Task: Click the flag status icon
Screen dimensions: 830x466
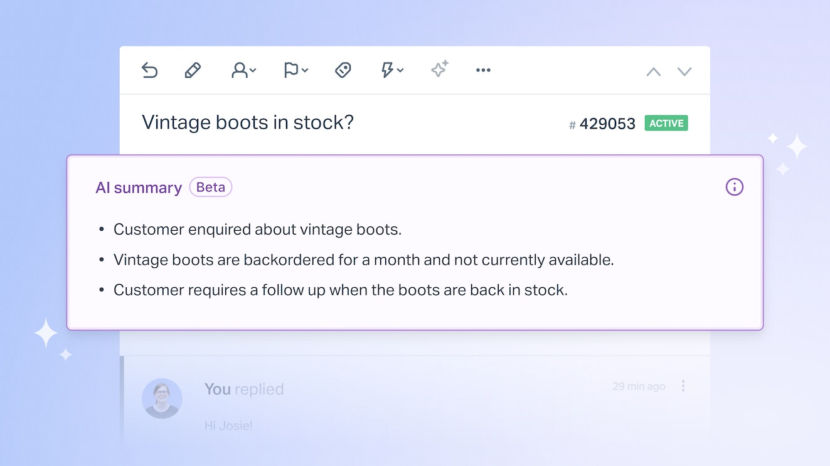Action: click(291, 70)
